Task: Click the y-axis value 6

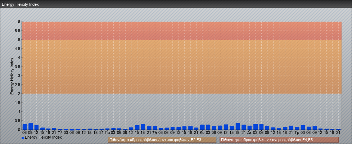Action: pyautogui.click(x=19, y=22)
